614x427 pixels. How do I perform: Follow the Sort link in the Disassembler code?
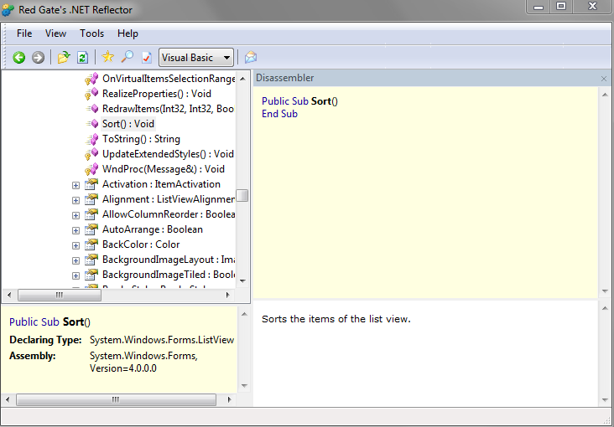321,101
